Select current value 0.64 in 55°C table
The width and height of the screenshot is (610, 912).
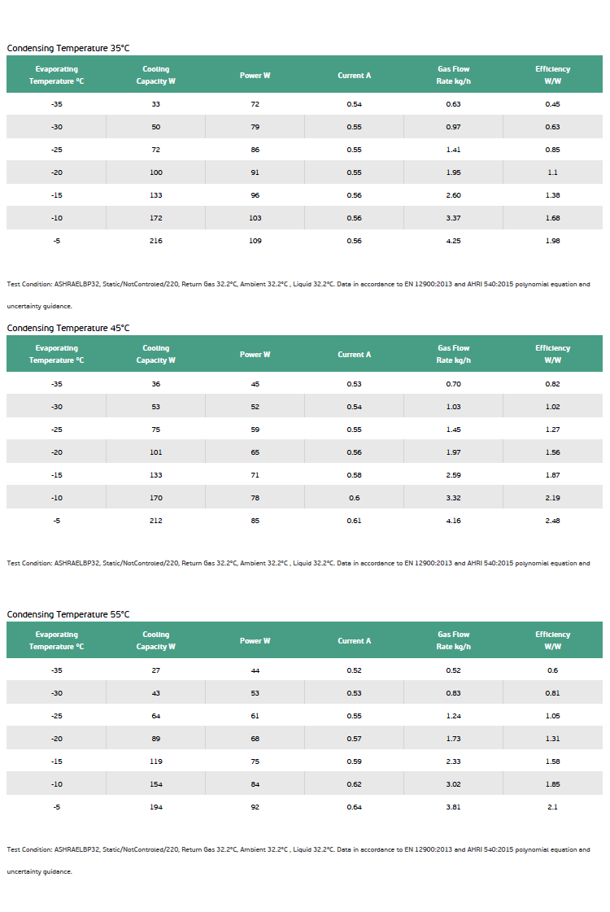coord(354,807)
